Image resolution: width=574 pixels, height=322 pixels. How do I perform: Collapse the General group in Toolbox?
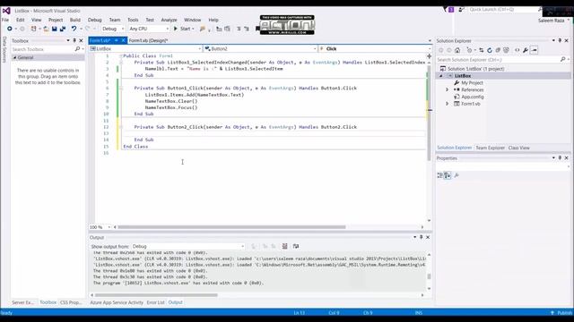[14, 57]
